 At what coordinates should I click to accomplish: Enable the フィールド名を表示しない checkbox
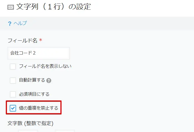tap(13, 66)
